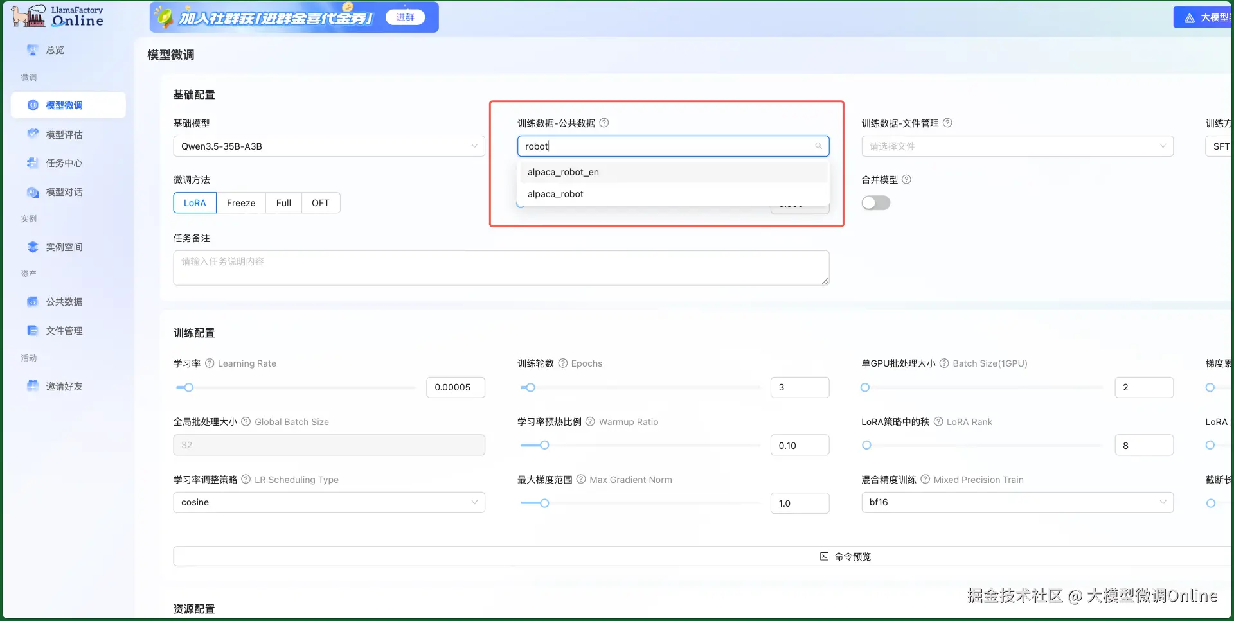Select the Freeze fine-tuning method
Image resolution: width=1234 pixels, height=621 pixels.
(241, 203)
